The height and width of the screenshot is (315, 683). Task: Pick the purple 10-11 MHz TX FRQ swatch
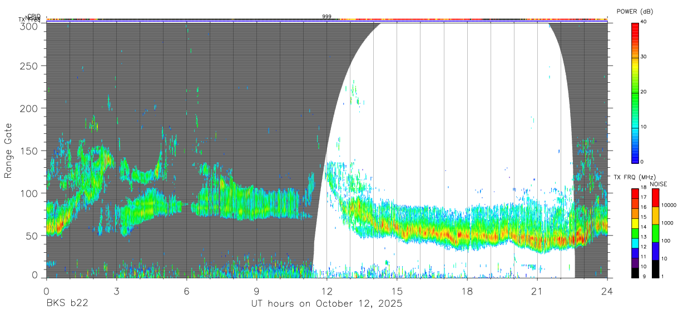coord(635,263)
